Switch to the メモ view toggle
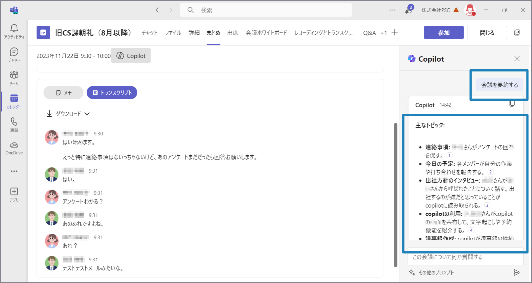 pyautogui.click(x=63, y=93)
